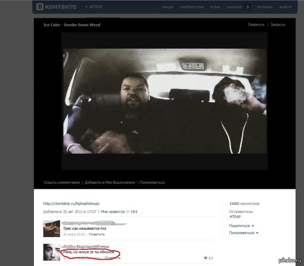The width and height of the screenshot is (304, 266).
Task: Expand the Поделиться dropdown
Action: pos(241,226)
